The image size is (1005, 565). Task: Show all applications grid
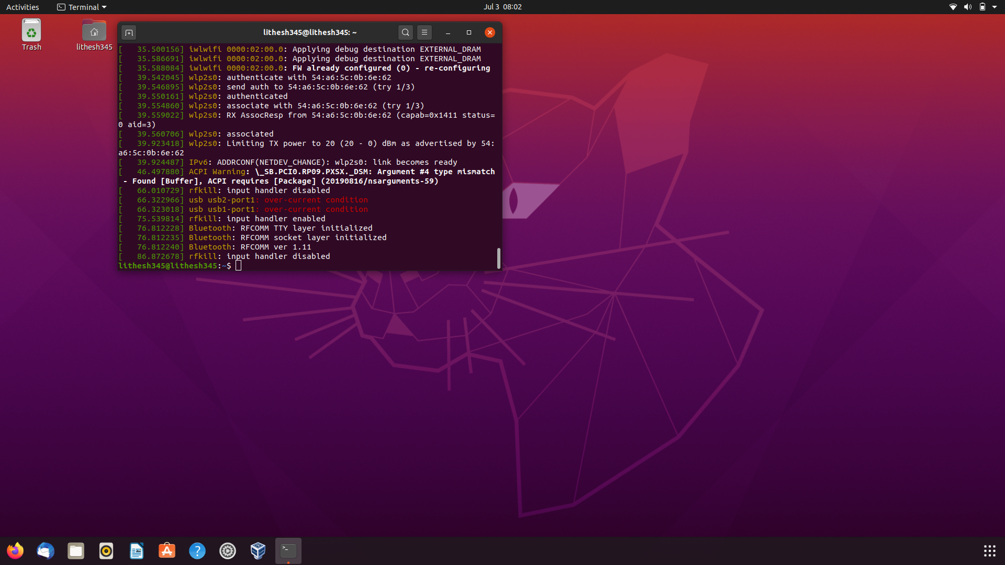point(989,551)
